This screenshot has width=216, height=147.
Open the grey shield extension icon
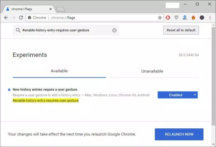[x=176, y=17]
